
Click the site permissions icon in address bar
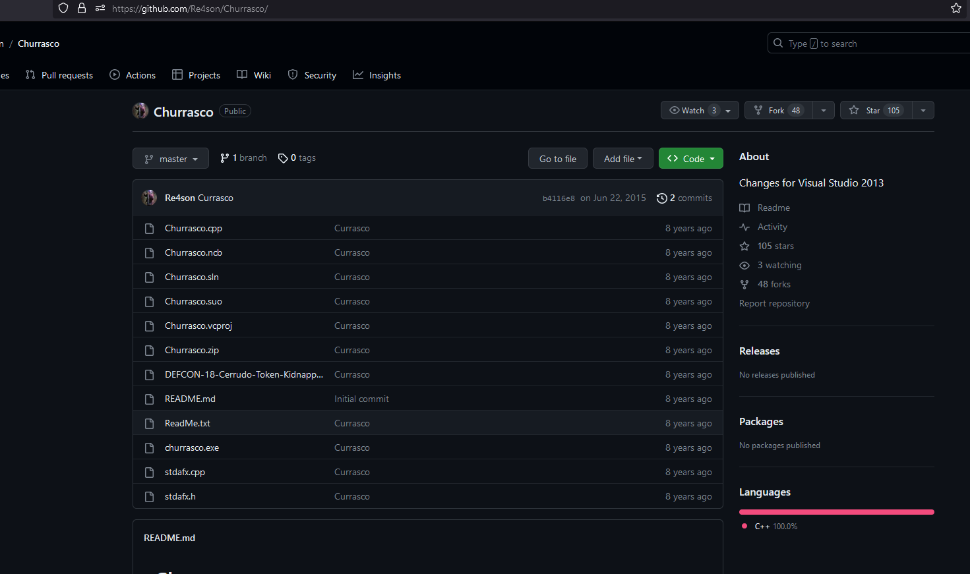click(100, 9)
